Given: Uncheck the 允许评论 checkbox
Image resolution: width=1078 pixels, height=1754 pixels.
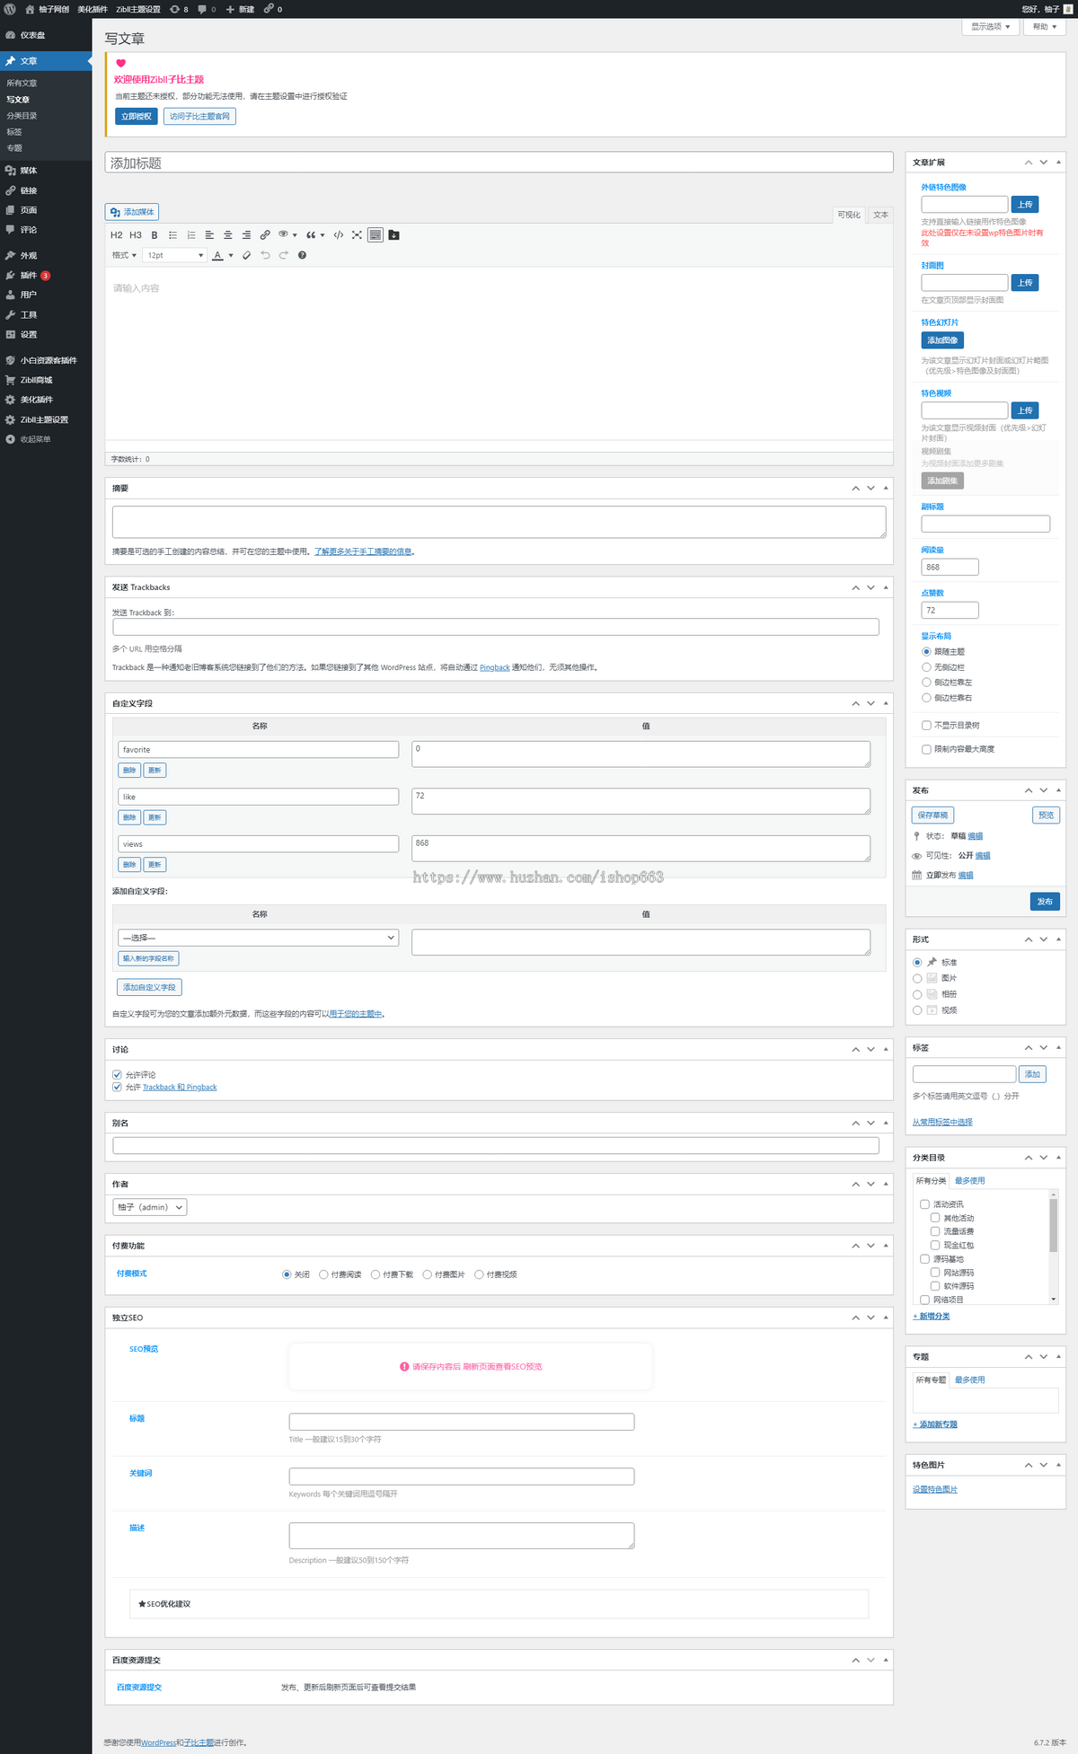Looking at the screenshot, I should coord(117,1074).
